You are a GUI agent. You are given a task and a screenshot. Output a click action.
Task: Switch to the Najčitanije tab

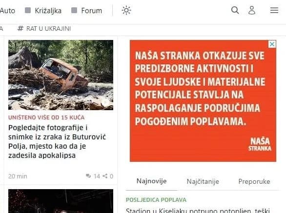click(203, 181)
